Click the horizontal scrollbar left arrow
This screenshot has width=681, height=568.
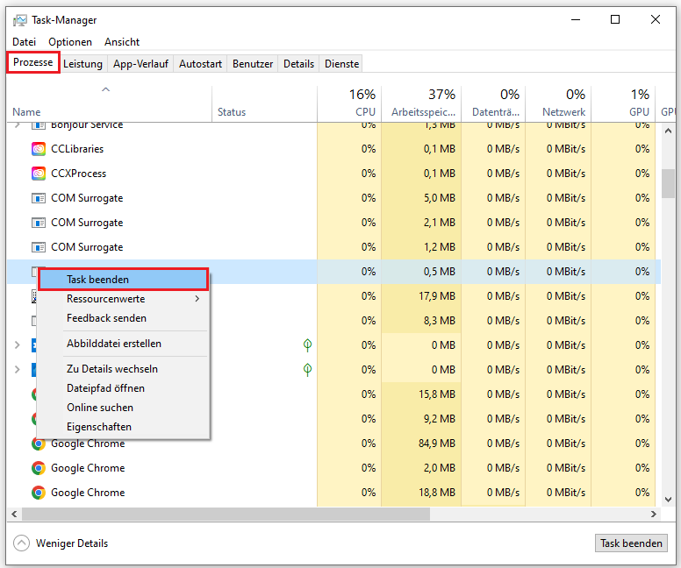pos(14,515)
